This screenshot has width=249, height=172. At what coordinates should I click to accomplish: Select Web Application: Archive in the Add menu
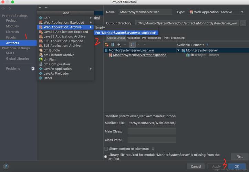65,27
